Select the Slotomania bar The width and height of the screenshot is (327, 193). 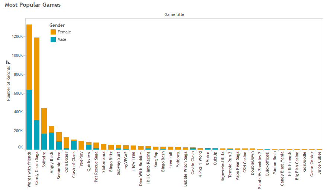pos(104,147)
